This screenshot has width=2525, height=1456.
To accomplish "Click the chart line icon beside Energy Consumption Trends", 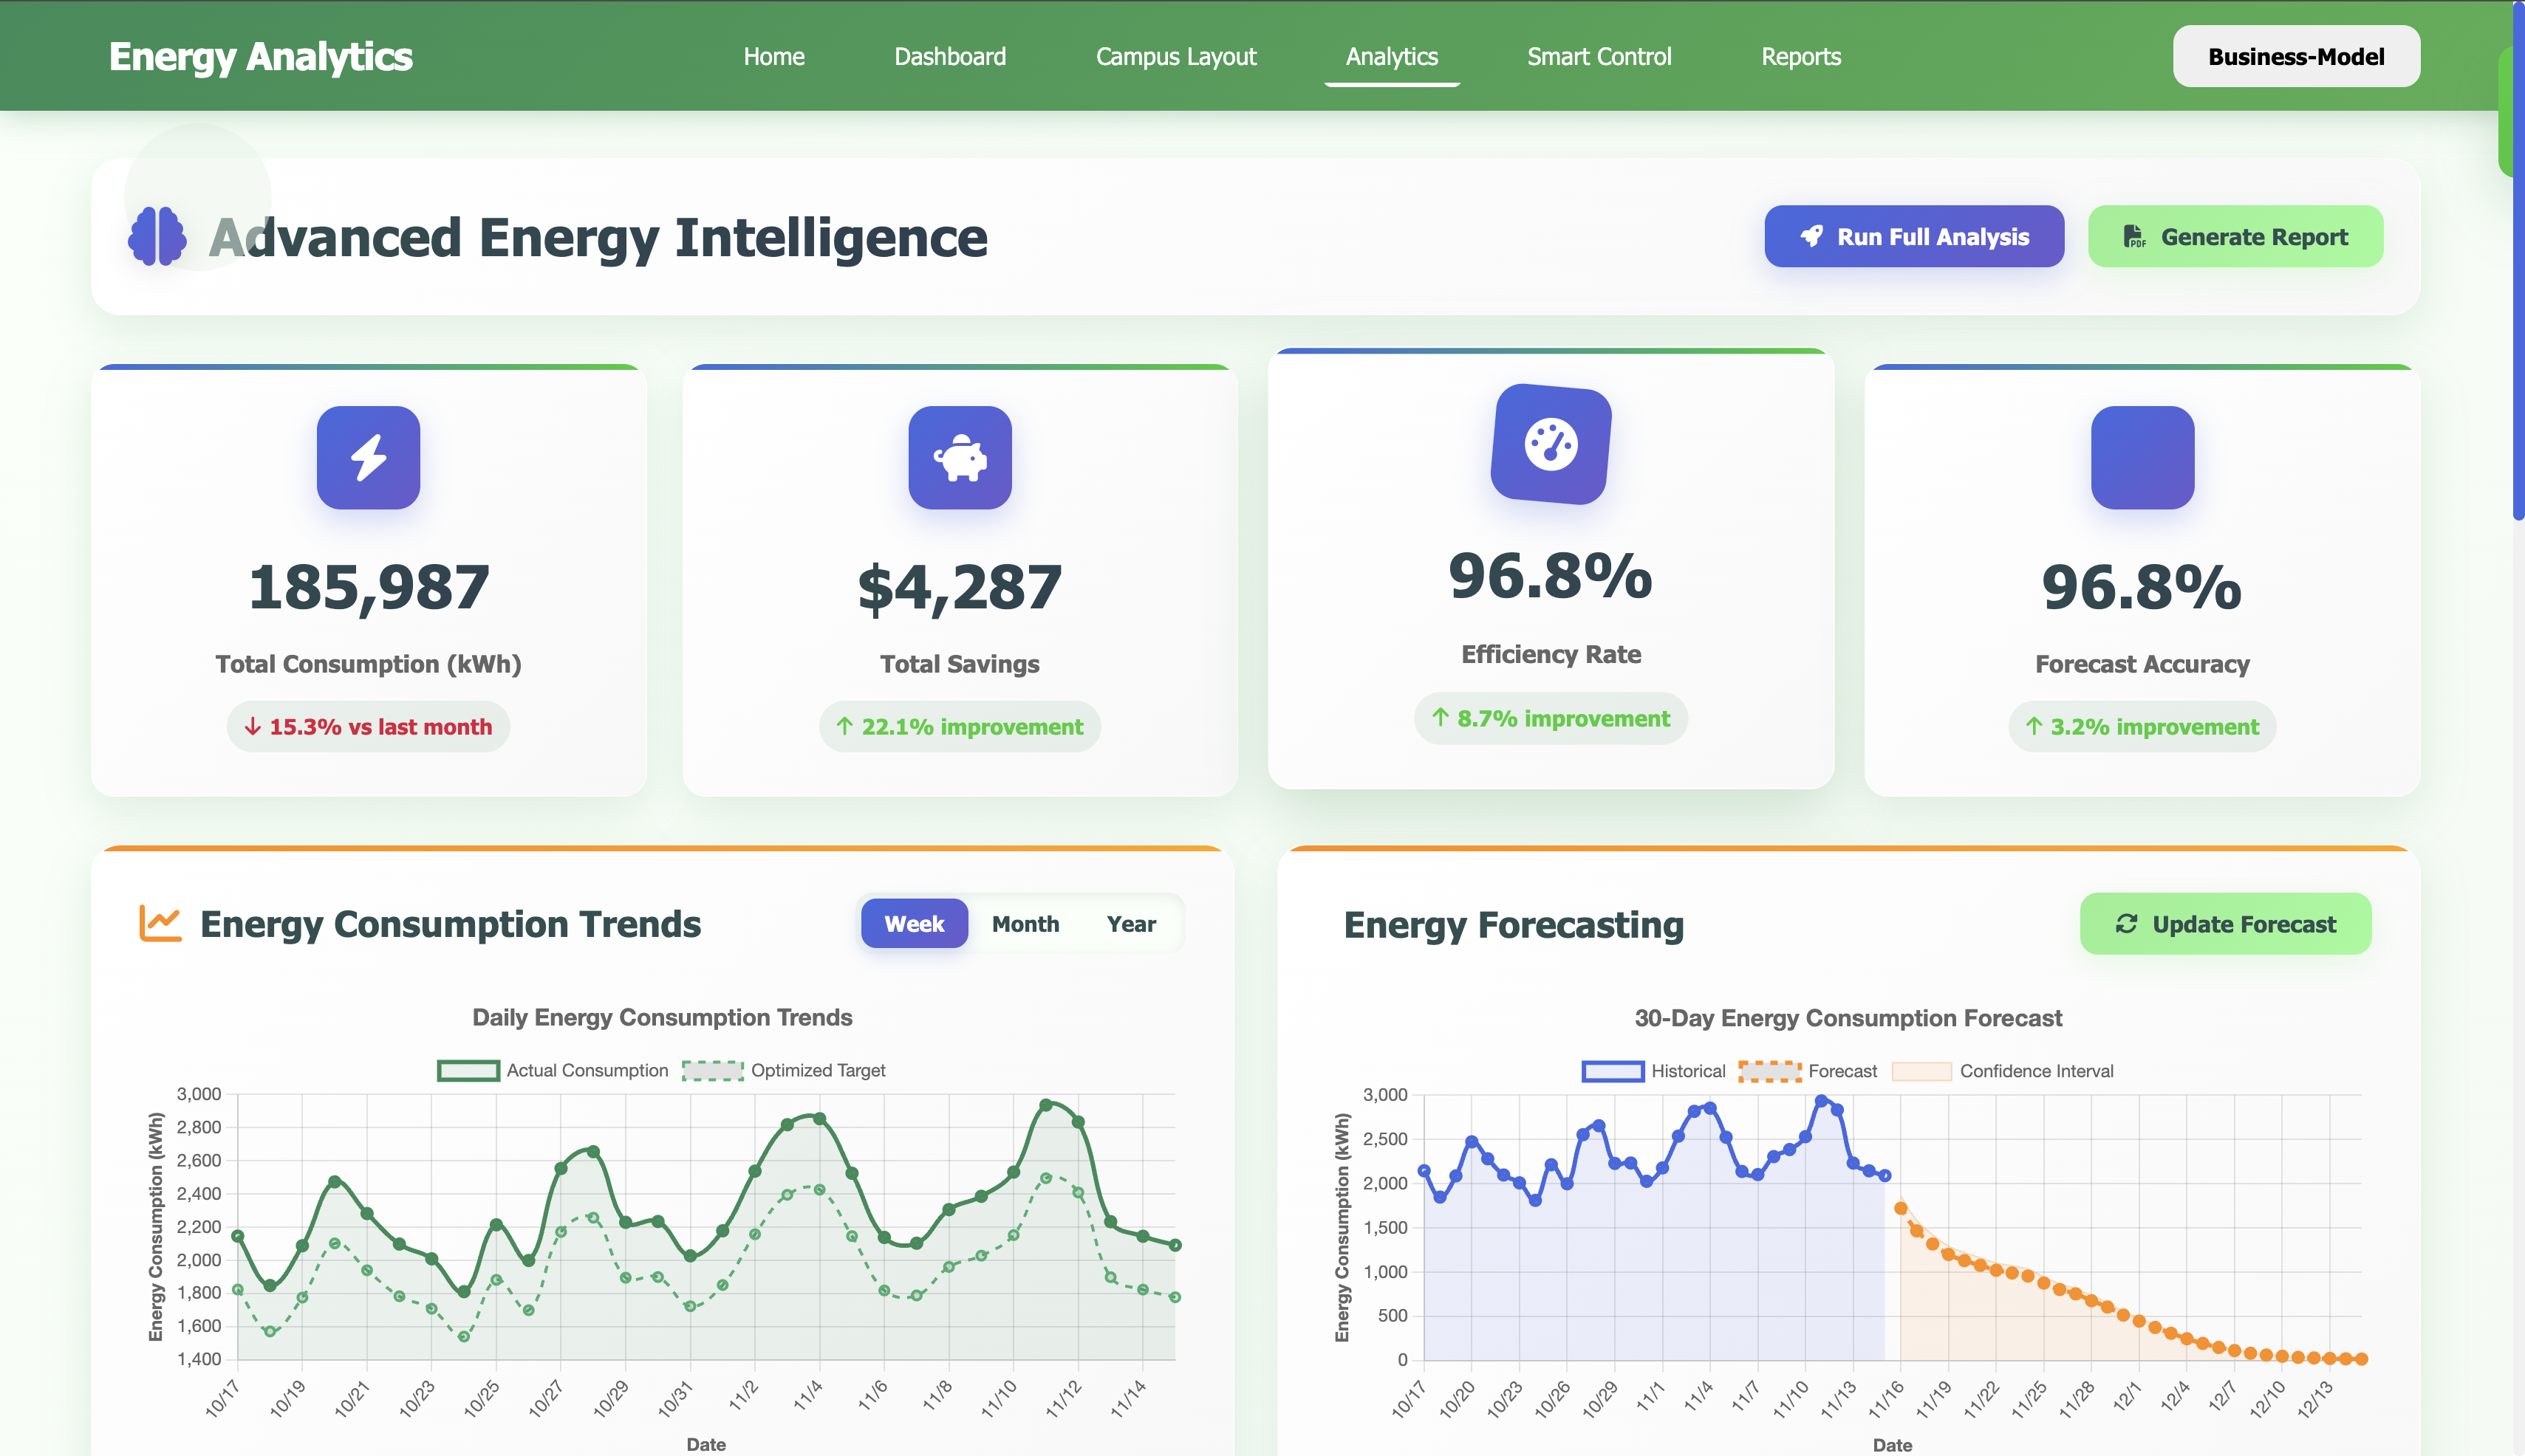I will point(160,923).
